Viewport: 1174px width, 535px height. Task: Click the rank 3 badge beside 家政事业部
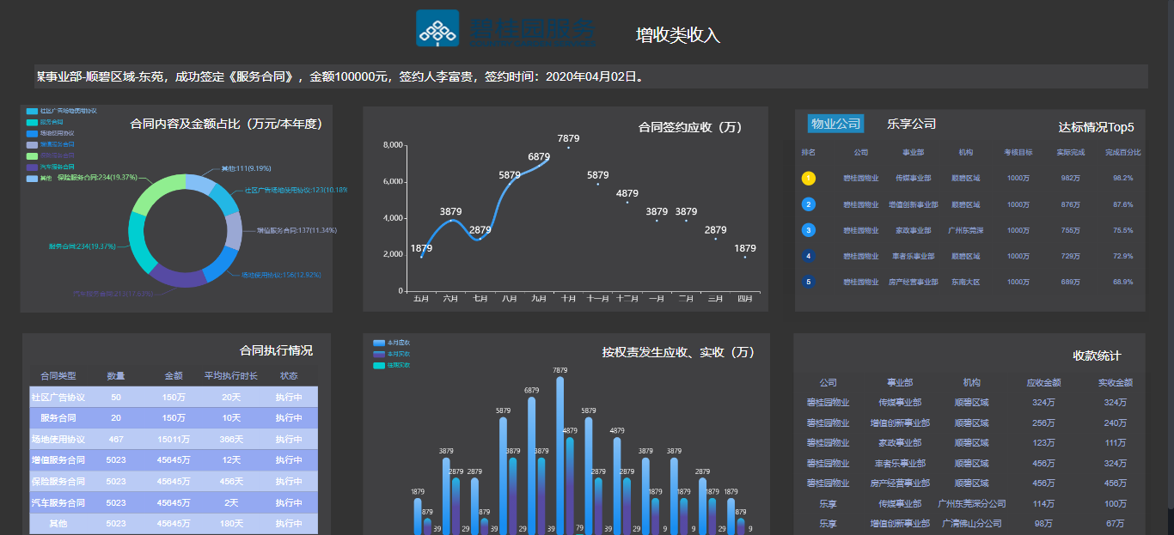[808, 230]
